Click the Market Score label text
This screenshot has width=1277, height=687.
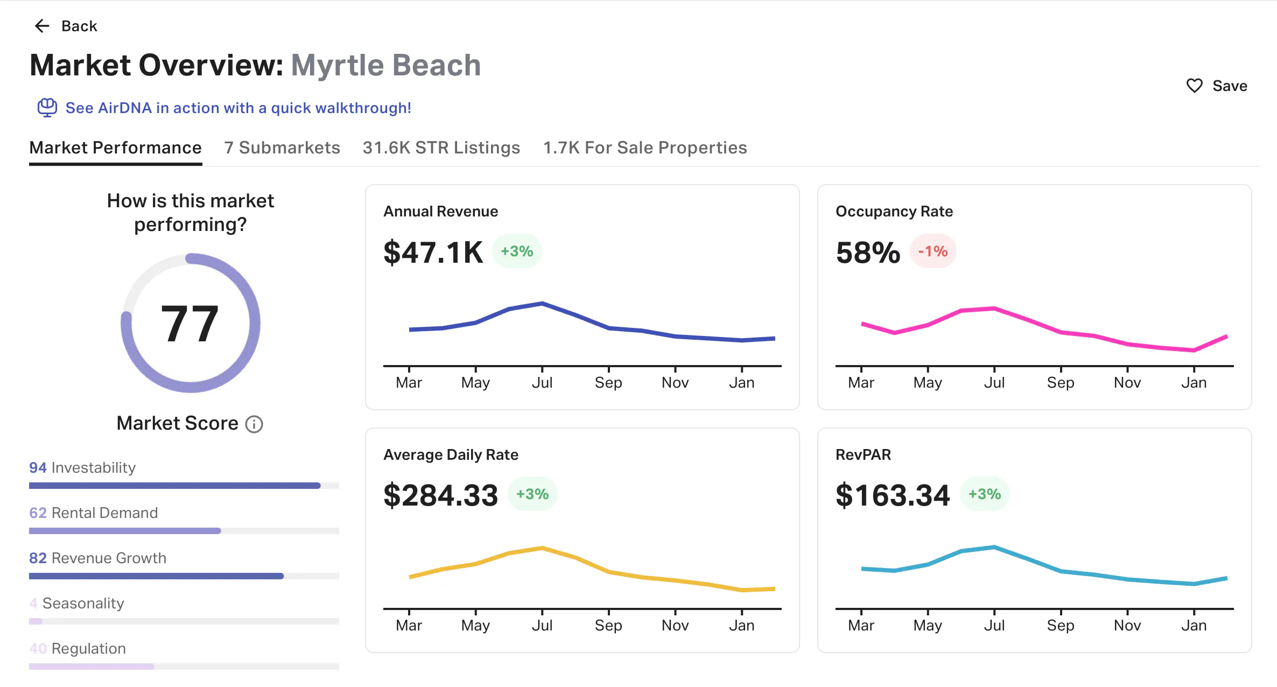pos(177,423)
